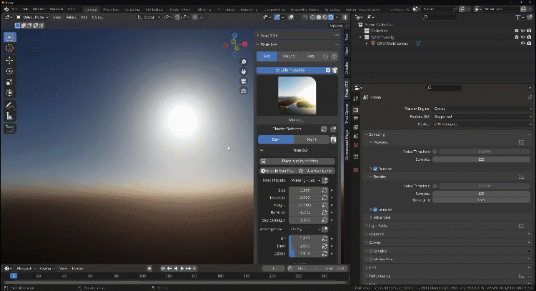The width and height of the screenshot is (536, 291).
Task: Select the Annotate tool
Action: pos(9,104)
